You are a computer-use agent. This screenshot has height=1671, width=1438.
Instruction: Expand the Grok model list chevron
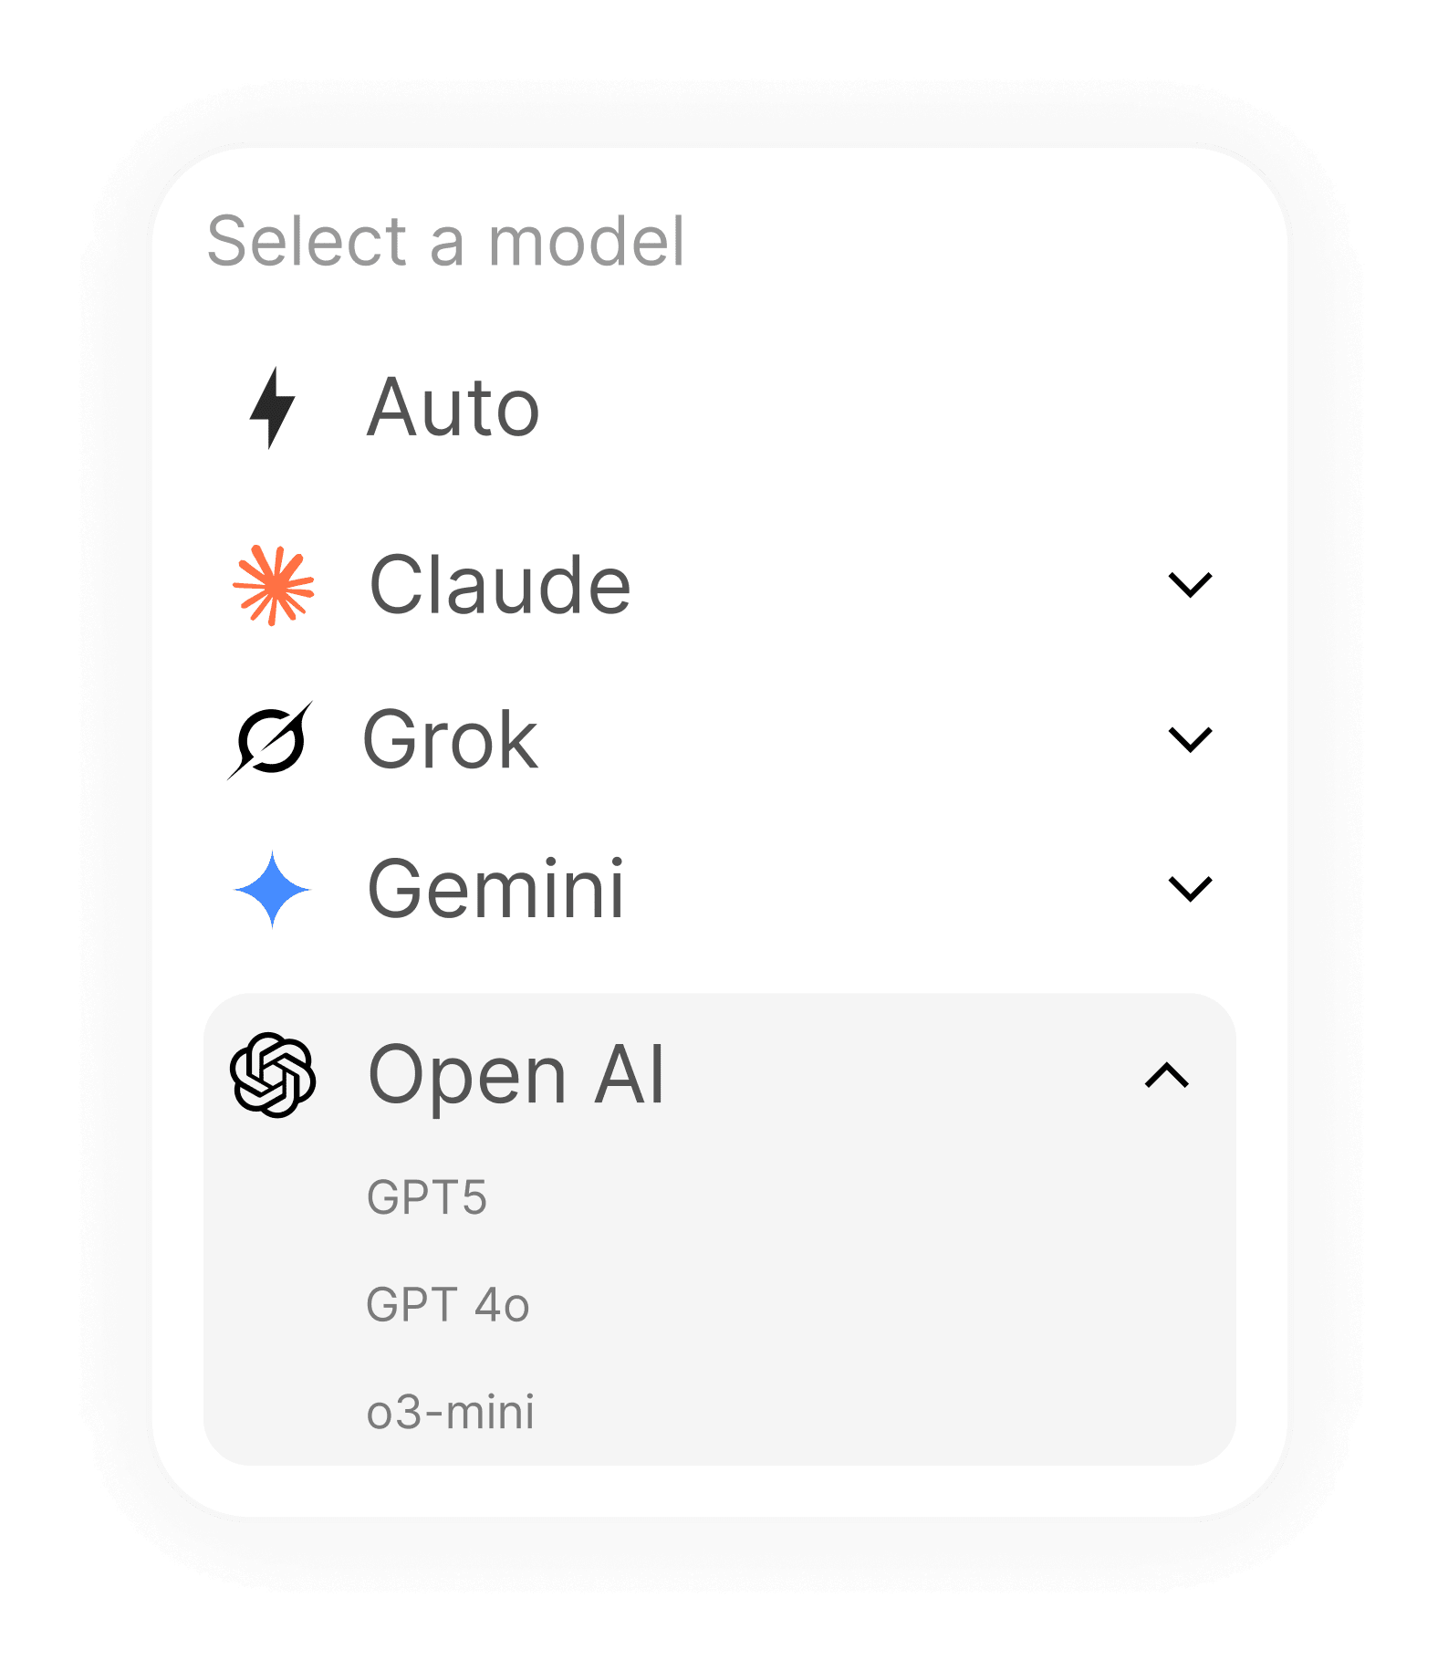(x=1190, y=739)
